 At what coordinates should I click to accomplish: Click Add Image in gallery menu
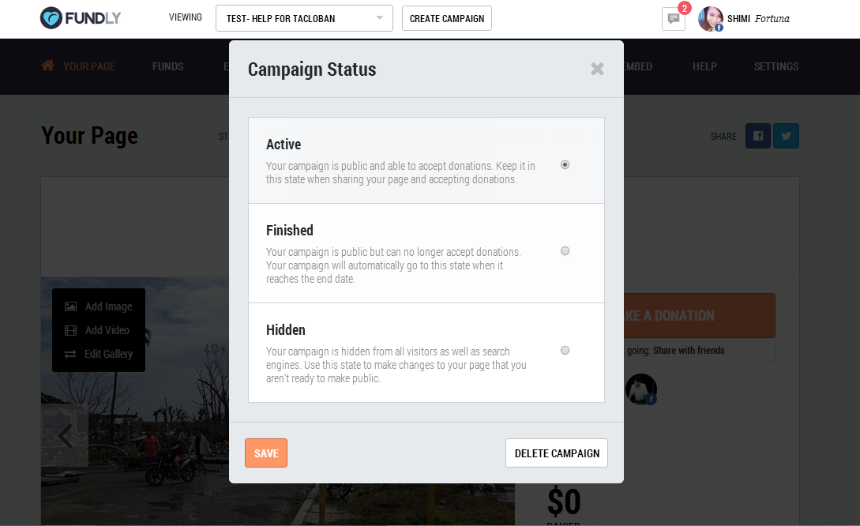coord(99,306)
